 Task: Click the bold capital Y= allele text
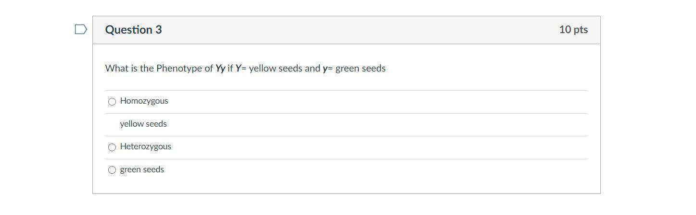click(240, 69)
